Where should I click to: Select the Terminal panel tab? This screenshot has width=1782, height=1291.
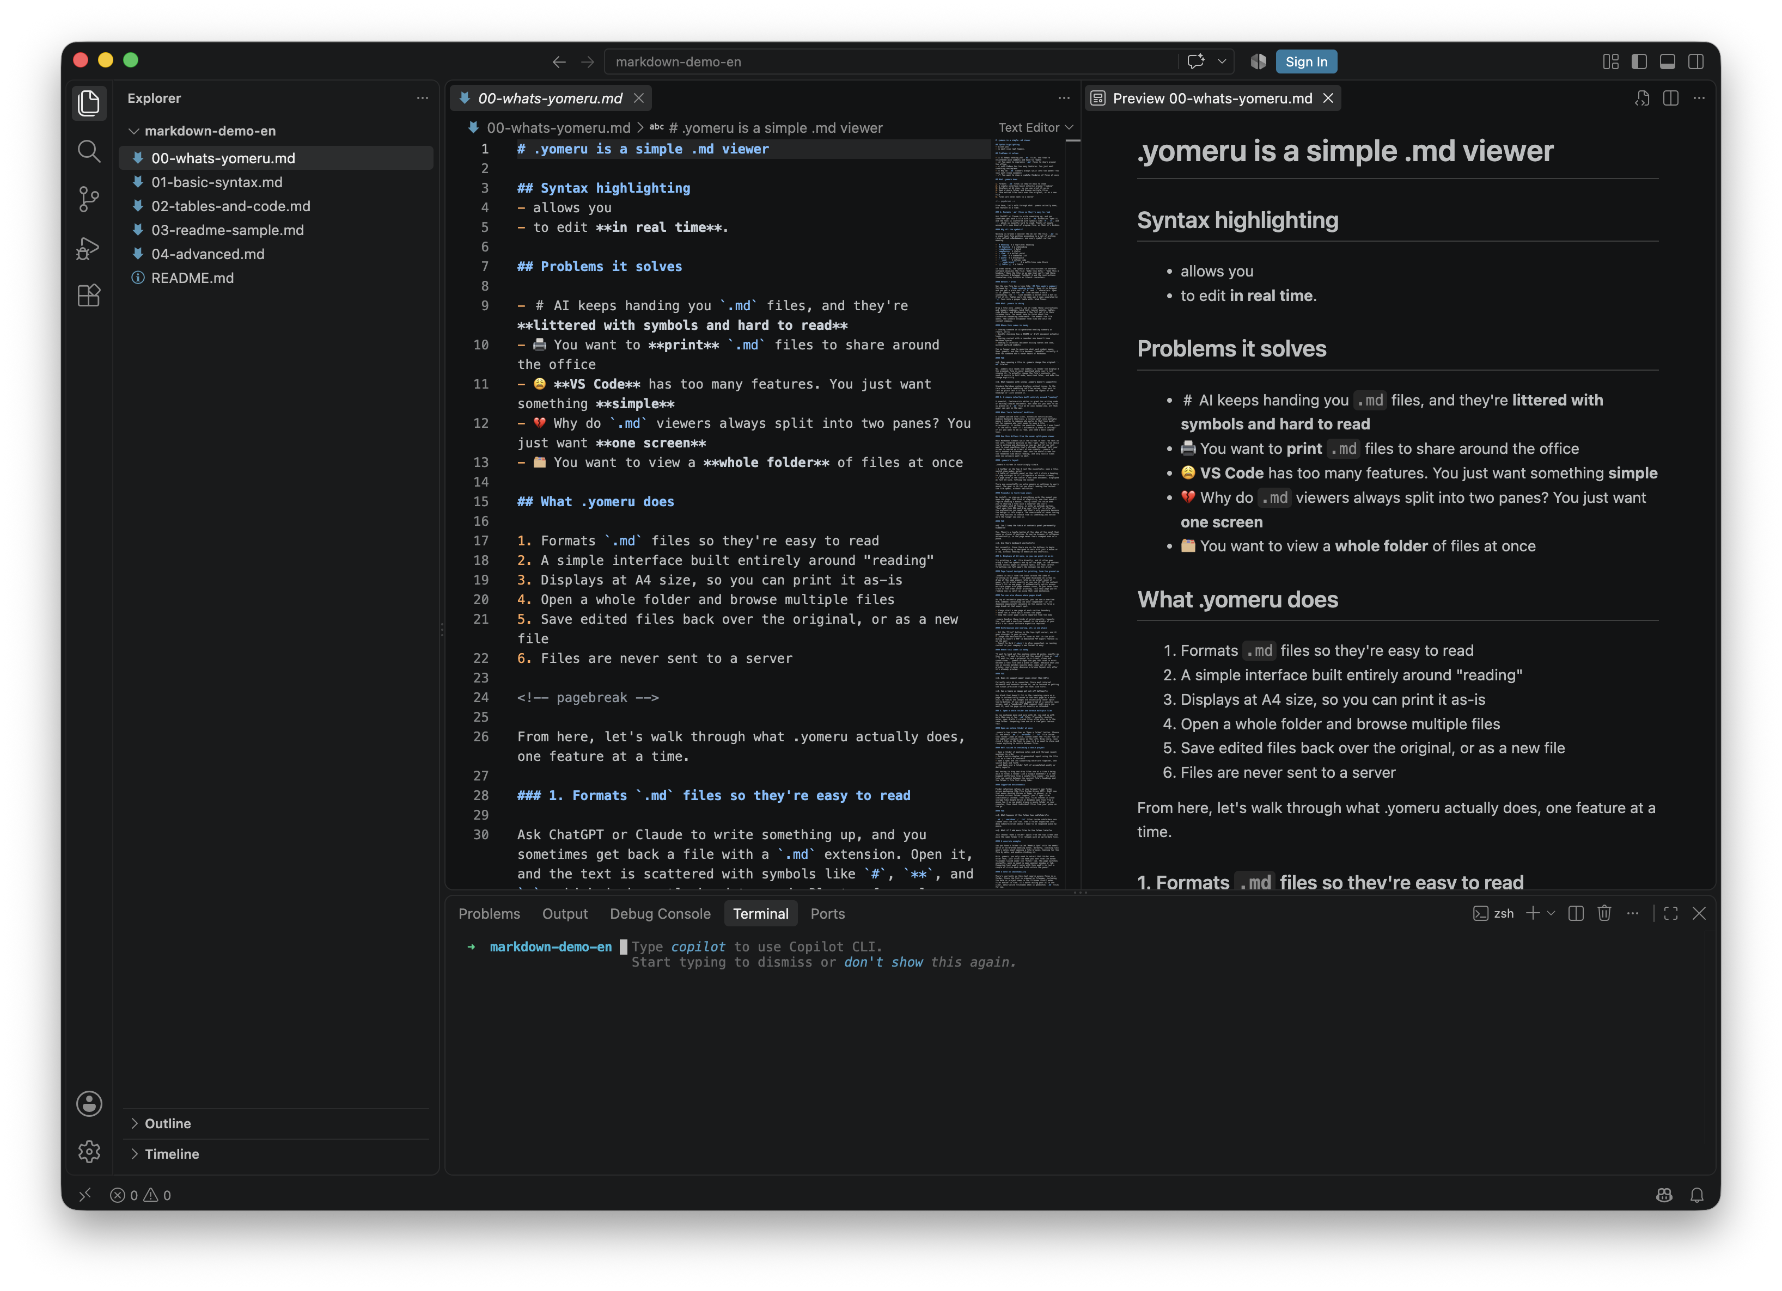pyautogui.click(x=761, y=913)
